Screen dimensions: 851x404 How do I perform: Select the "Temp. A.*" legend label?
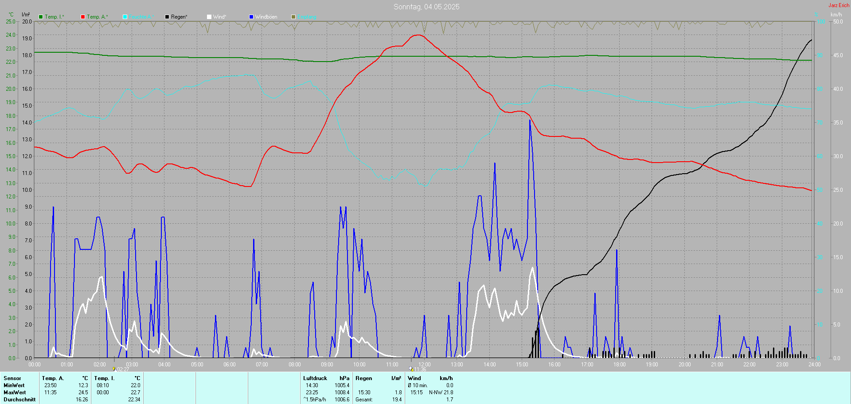[98, 17]
